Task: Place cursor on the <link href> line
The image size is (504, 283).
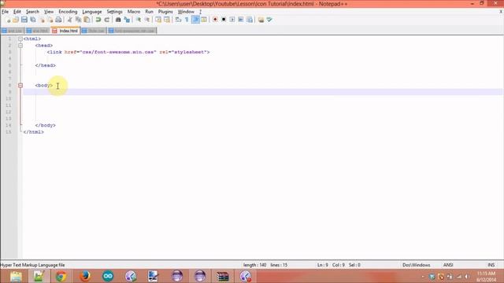Action: (x=128, y=52)
